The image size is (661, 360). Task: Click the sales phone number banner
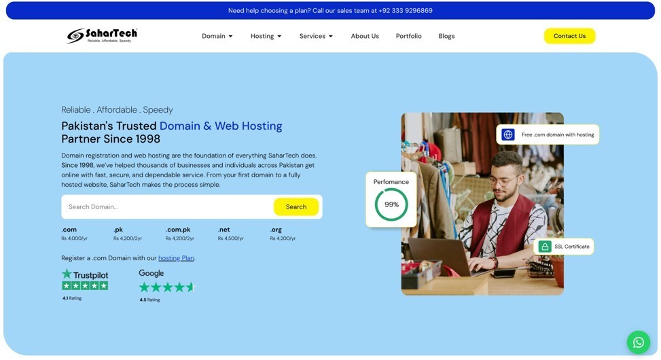pyautogui.click(x=330, y=11)
